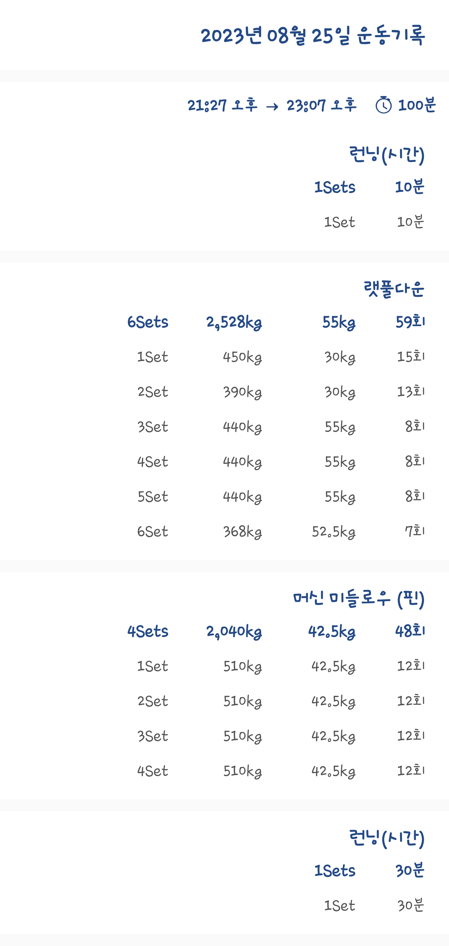
Task: Tap the 6Sets summary label
Action: click(147, 322)
